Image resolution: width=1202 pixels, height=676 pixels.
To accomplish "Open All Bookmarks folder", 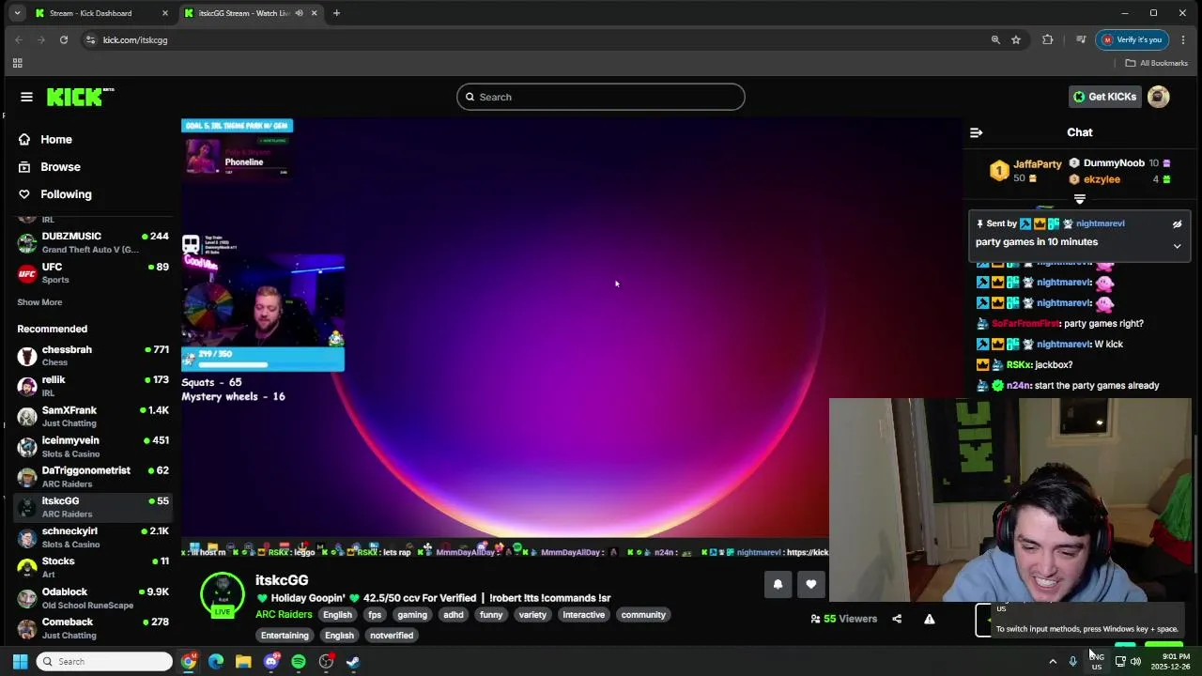I will pyautogui.click(x=1157, y=63).
